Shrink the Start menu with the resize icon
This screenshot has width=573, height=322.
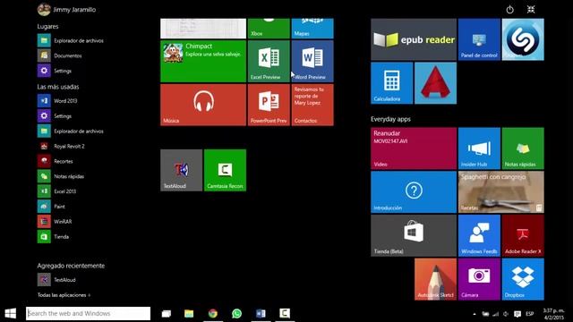(531, 10)
